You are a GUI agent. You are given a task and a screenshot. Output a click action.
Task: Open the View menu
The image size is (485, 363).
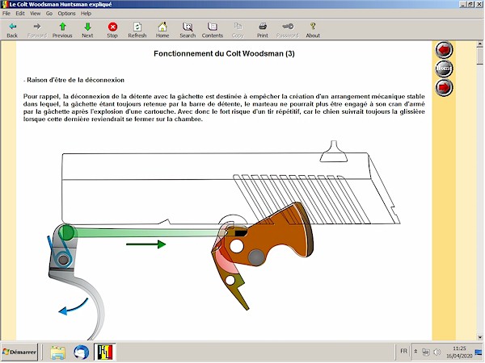point(35,13)
